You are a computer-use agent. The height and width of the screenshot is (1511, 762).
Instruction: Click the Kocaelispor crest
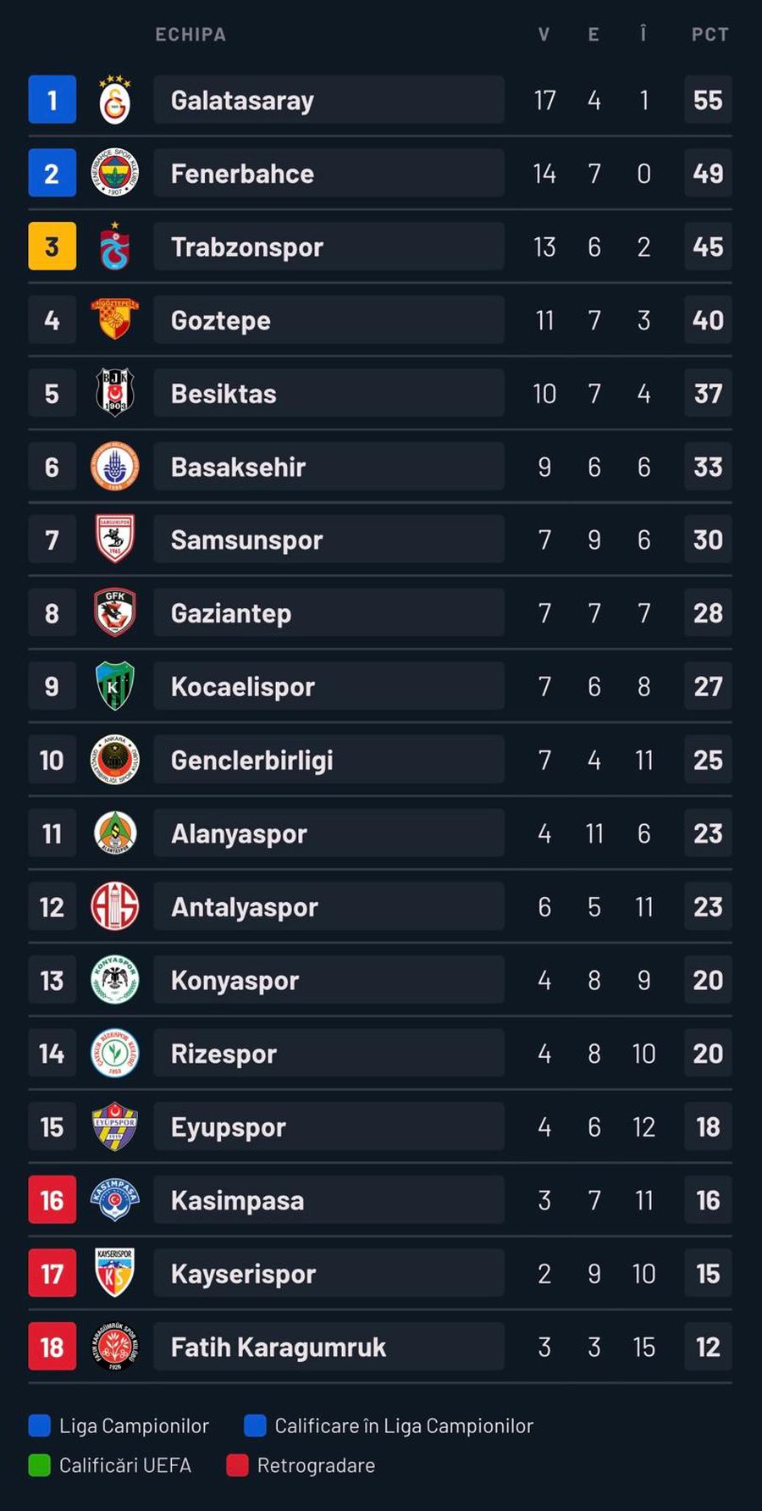114,687
